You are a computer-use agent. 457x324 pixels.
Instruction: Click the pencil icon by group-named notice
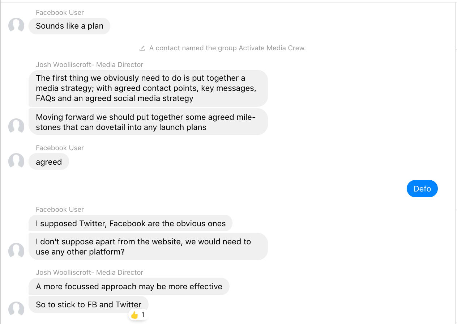(142, 48)
